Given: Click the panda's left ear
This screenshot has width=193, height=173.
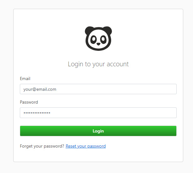Looking at the screenshot, I should coord(89,30).
